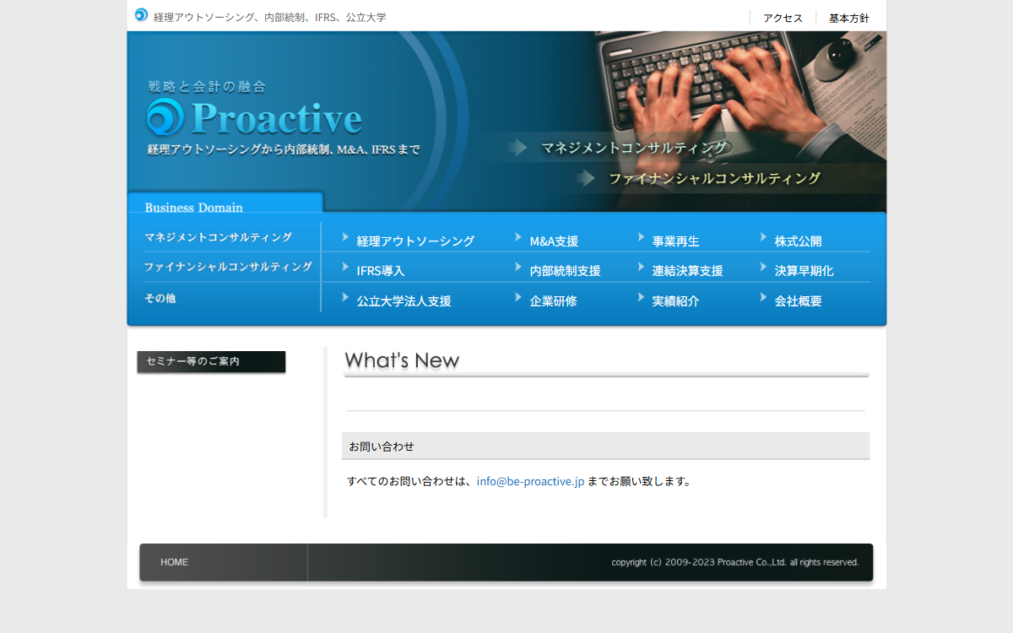Click info@be-proactive.jp email link
The height and width of the screenshot is (633, 1013).
click(530, 482)
